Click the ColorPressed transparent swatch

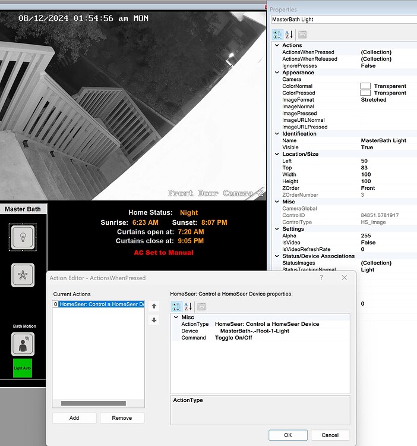[x=365, y=93]
